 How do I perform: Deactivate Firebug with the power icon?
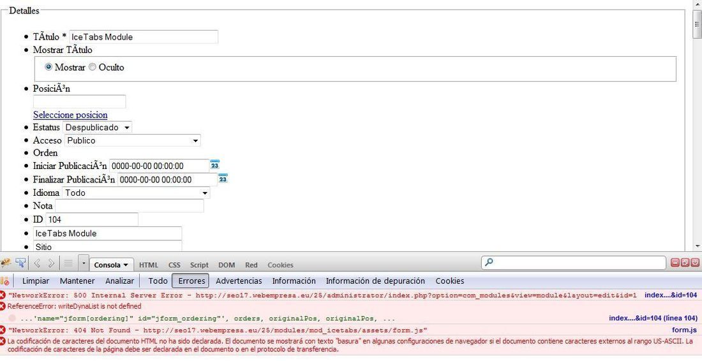(695, 263)
